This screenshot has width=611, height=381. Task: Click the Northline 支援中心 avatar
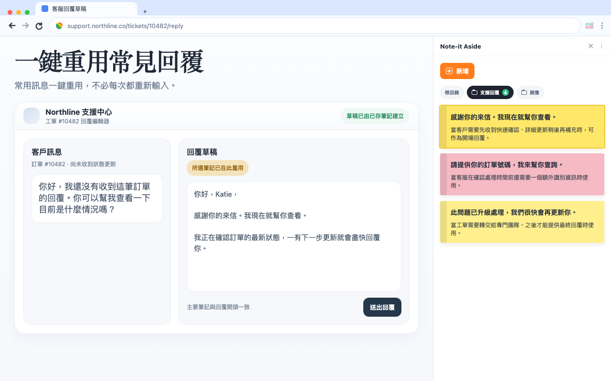point(31,116)
